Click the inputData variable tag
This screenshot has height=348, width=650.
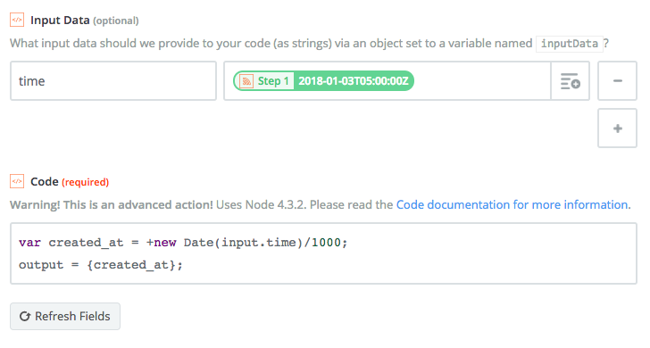569,44
